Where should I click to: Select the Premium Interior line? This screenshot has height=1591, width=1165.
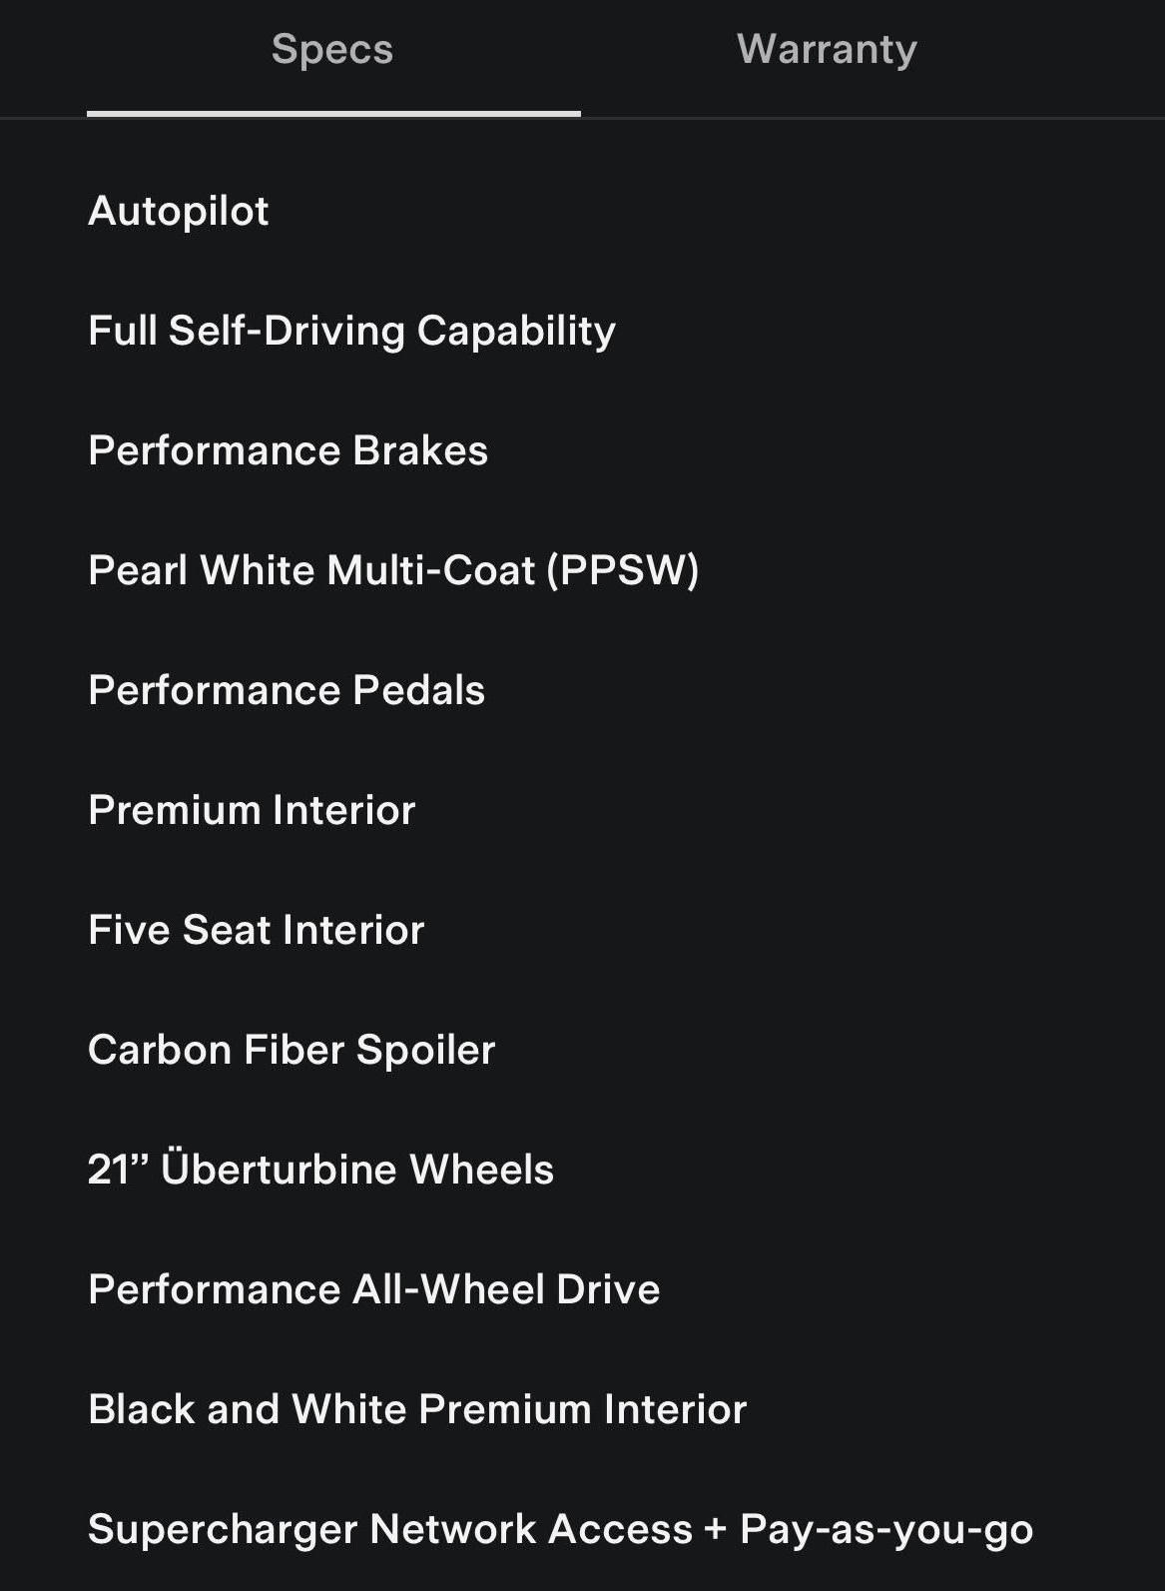click(252, 810)
